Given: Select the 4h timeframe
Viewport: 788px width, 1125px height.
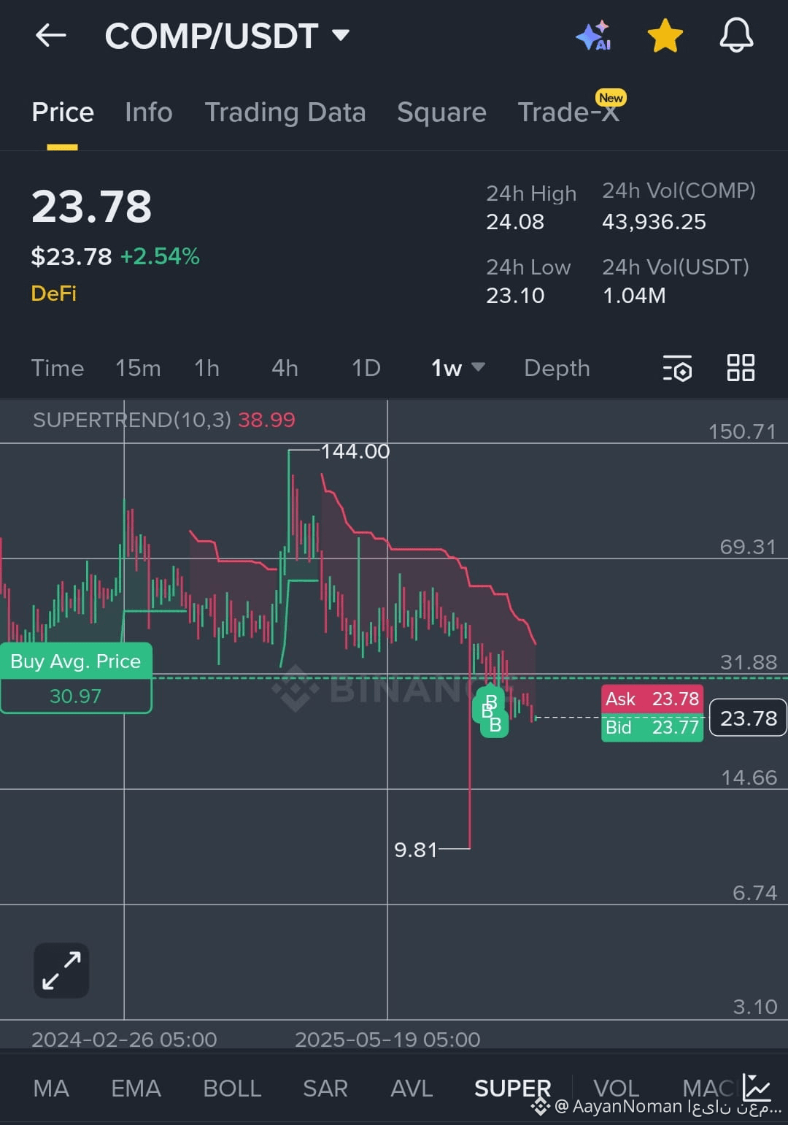Looking at the screenshot, I should click(284, 369).
